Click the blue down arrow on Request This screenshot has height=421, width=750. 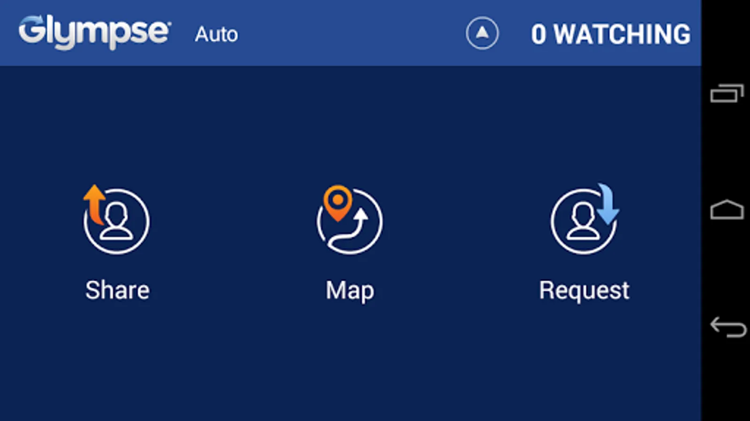[x=608, y=203]
